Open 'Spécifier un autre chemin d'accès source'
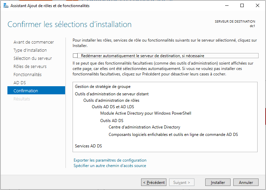This screenshot has width=266, height=190. pos(110,166)
